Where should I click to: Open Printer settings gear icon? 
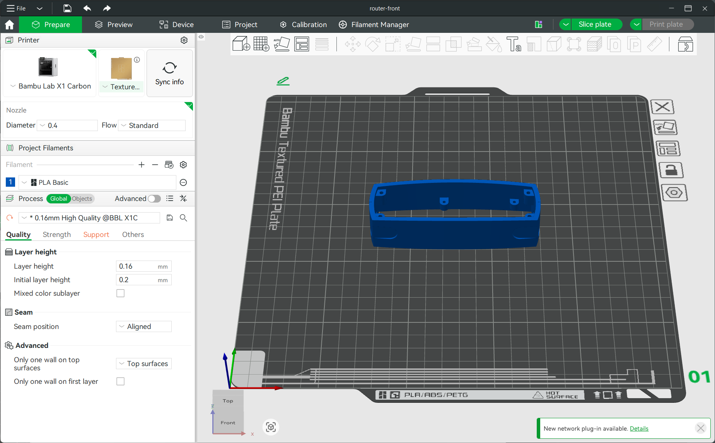184,40
